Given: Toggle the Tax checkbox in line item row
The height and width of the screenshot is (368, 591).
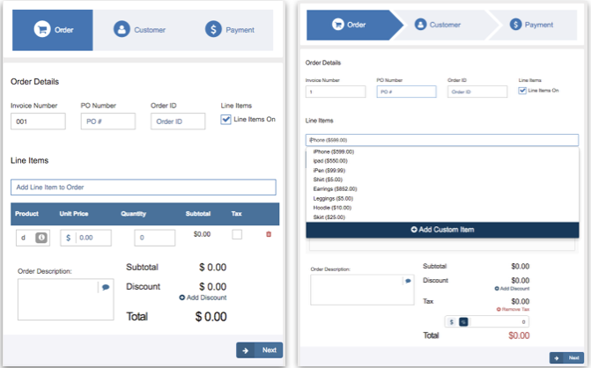Looking at the screenshot, I should pyautogui.click(x=237, y=234).
